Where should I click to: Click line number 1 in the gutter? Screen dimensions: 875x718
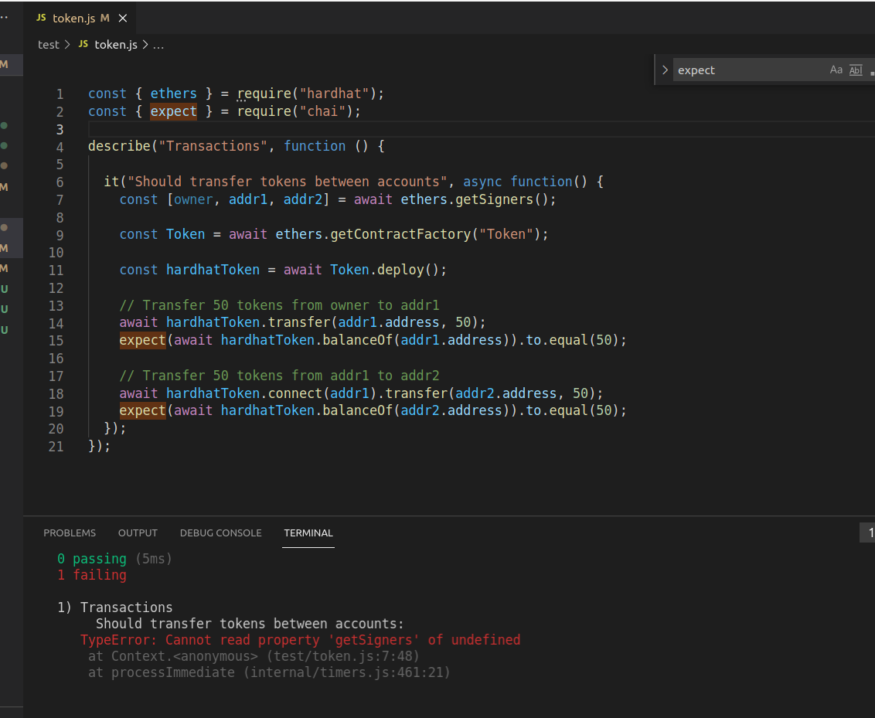[x=60, y=94]
